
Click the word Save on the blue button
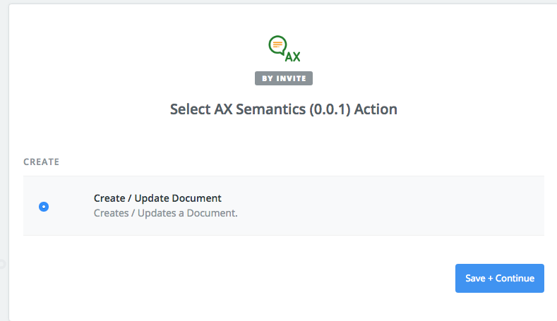[475, 278]
